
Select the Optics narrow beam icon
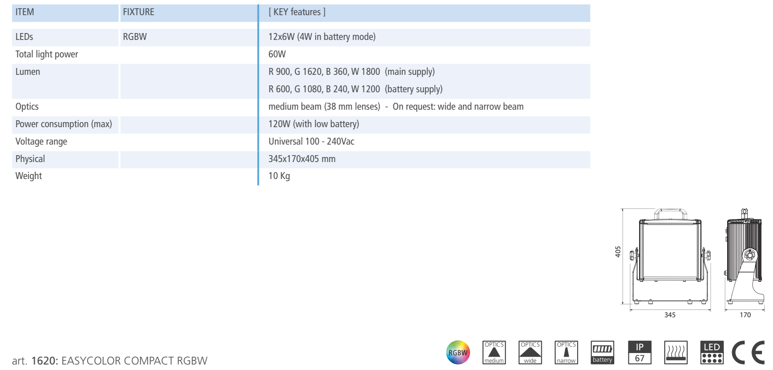(x=566, y=353)
